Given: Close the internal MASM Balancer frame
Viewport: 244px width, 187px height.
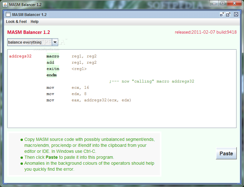Looking at the screenshot, I should coord(236,14).
